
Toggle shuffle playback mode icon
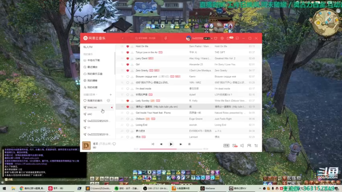coord(153,144)
